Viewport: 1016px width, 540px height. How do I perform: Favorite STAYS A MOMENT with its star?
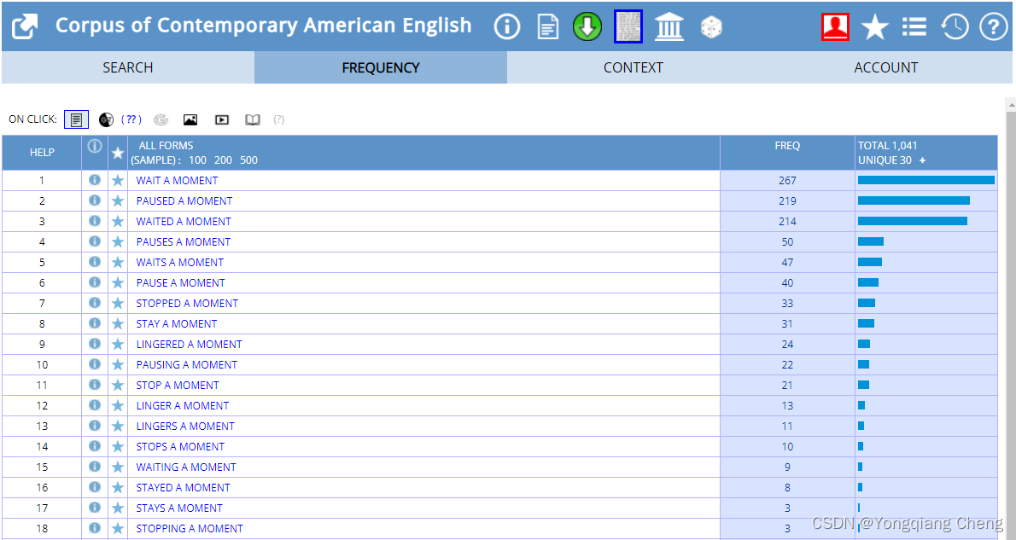[117, 508]
